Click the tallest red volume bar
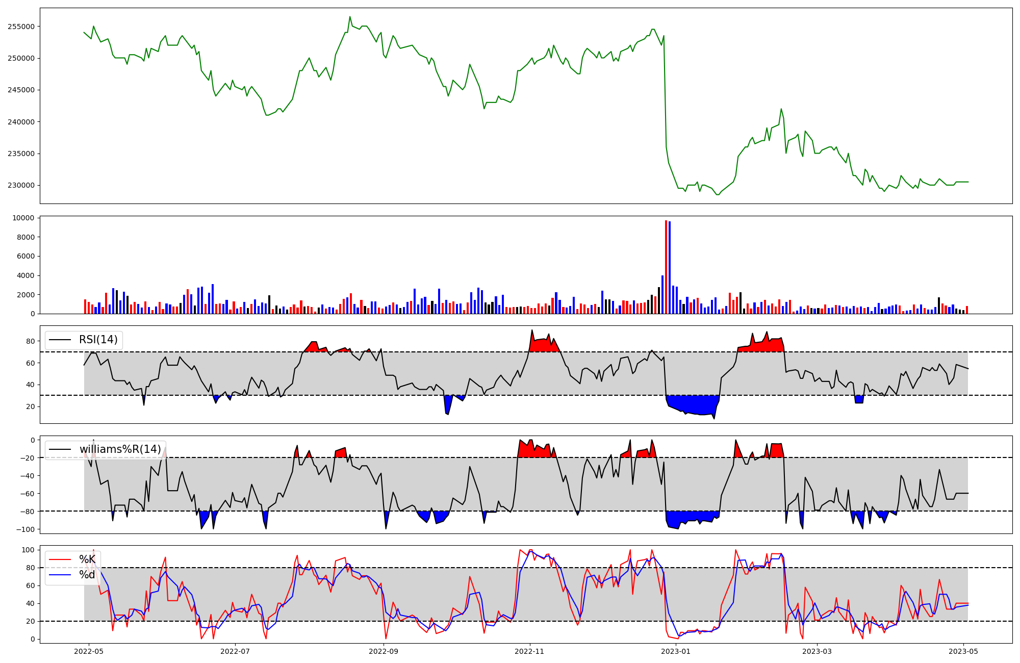The width and height of the screenshot is (1020, 663). 666,268
